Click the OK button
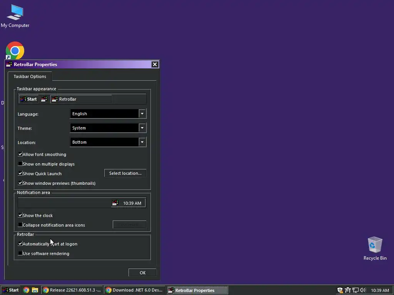394x295 pixels. 142,273
